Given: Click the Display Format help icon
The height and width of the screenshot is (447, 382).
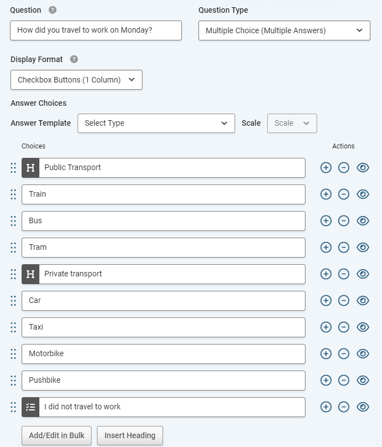Looking at the screenshot, I should click(74, 59).
